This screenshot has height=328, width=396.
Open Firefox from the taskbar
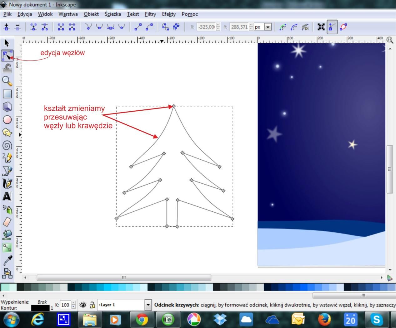(324, 320)
